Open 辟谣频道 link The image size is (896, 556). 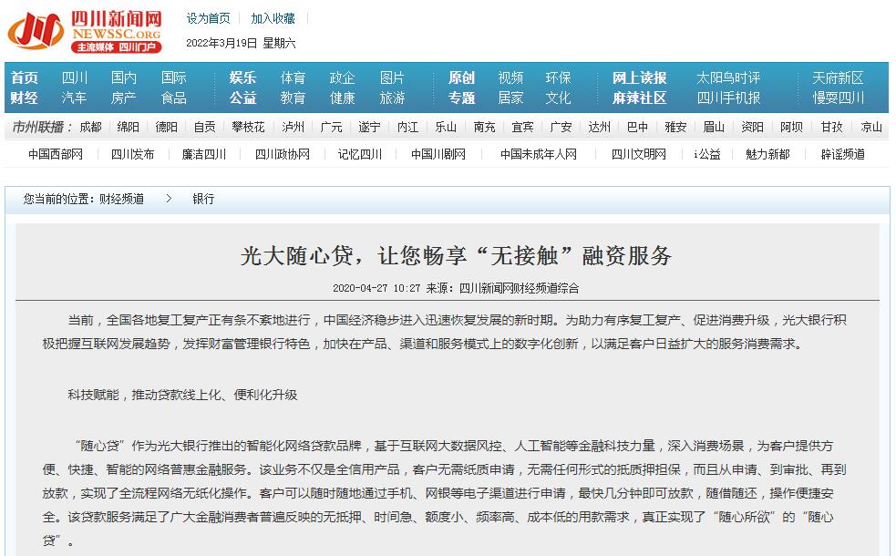[843, 154]
